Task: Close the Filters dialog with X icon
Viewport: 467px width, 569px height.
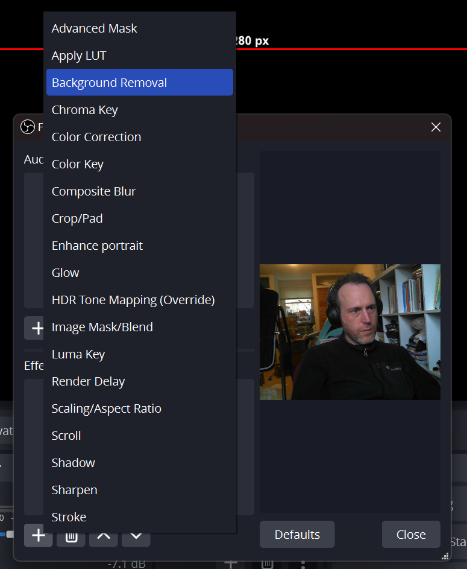Action: pos(436,127)
